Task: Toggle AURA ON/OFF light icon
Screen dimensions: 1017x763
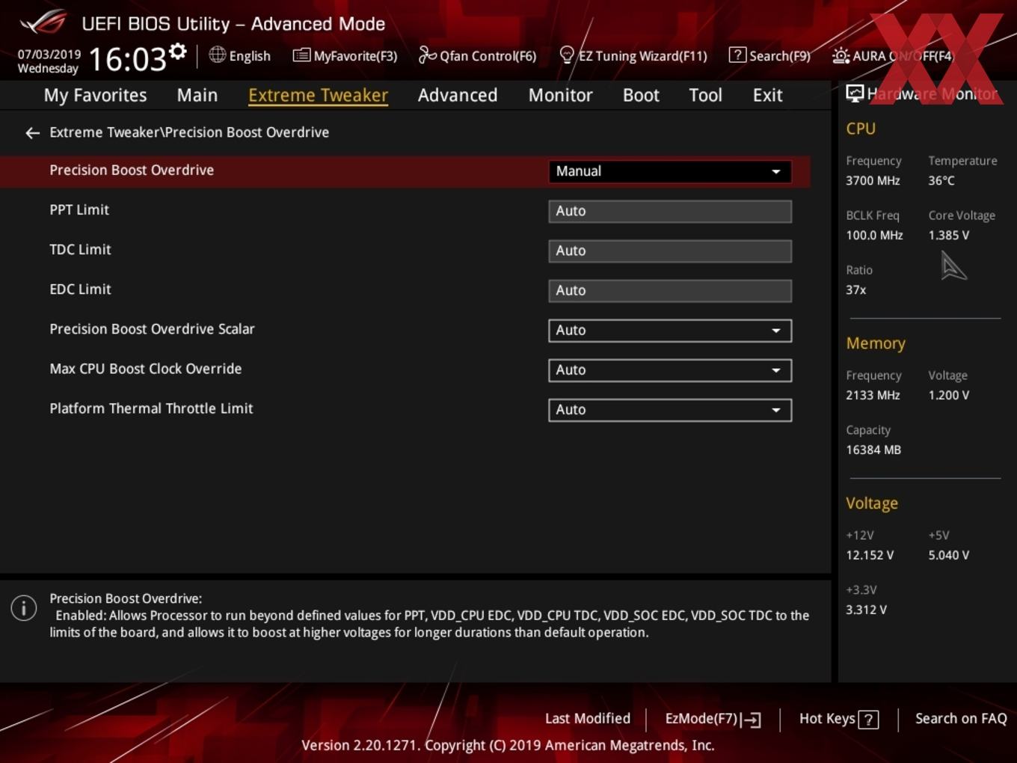Action: tap(841, 55)
